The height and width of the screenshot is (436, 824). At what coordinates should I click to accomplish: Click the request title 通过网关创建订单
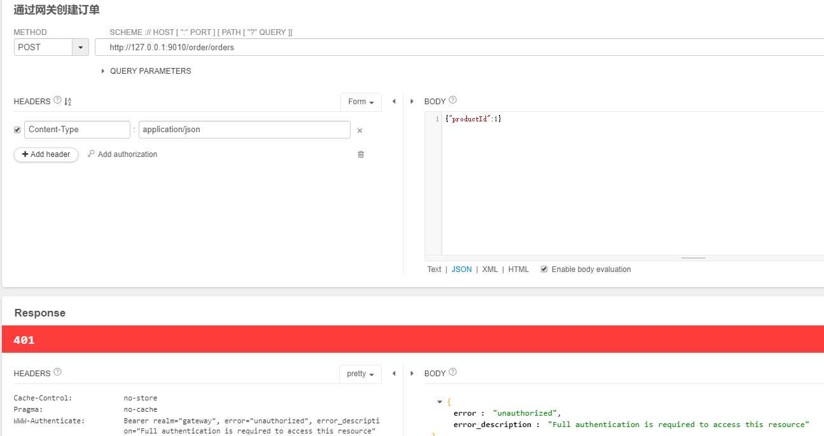[57, 10]
